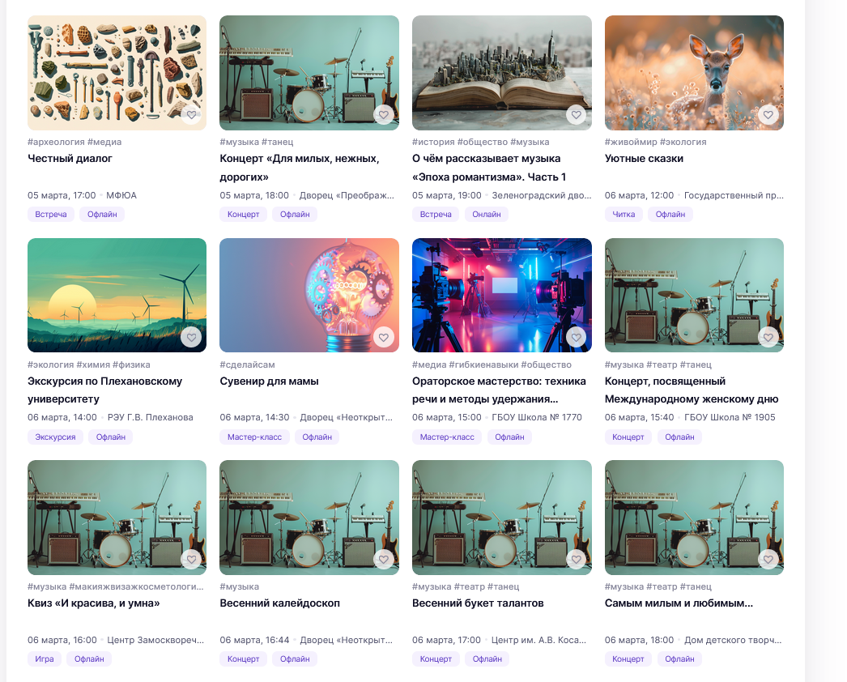Screen dimensions: 847x682
Task: Open «О чём рассказывает музыка «Эпоха романтизма»» title
Action: click(x=489, y=168)
